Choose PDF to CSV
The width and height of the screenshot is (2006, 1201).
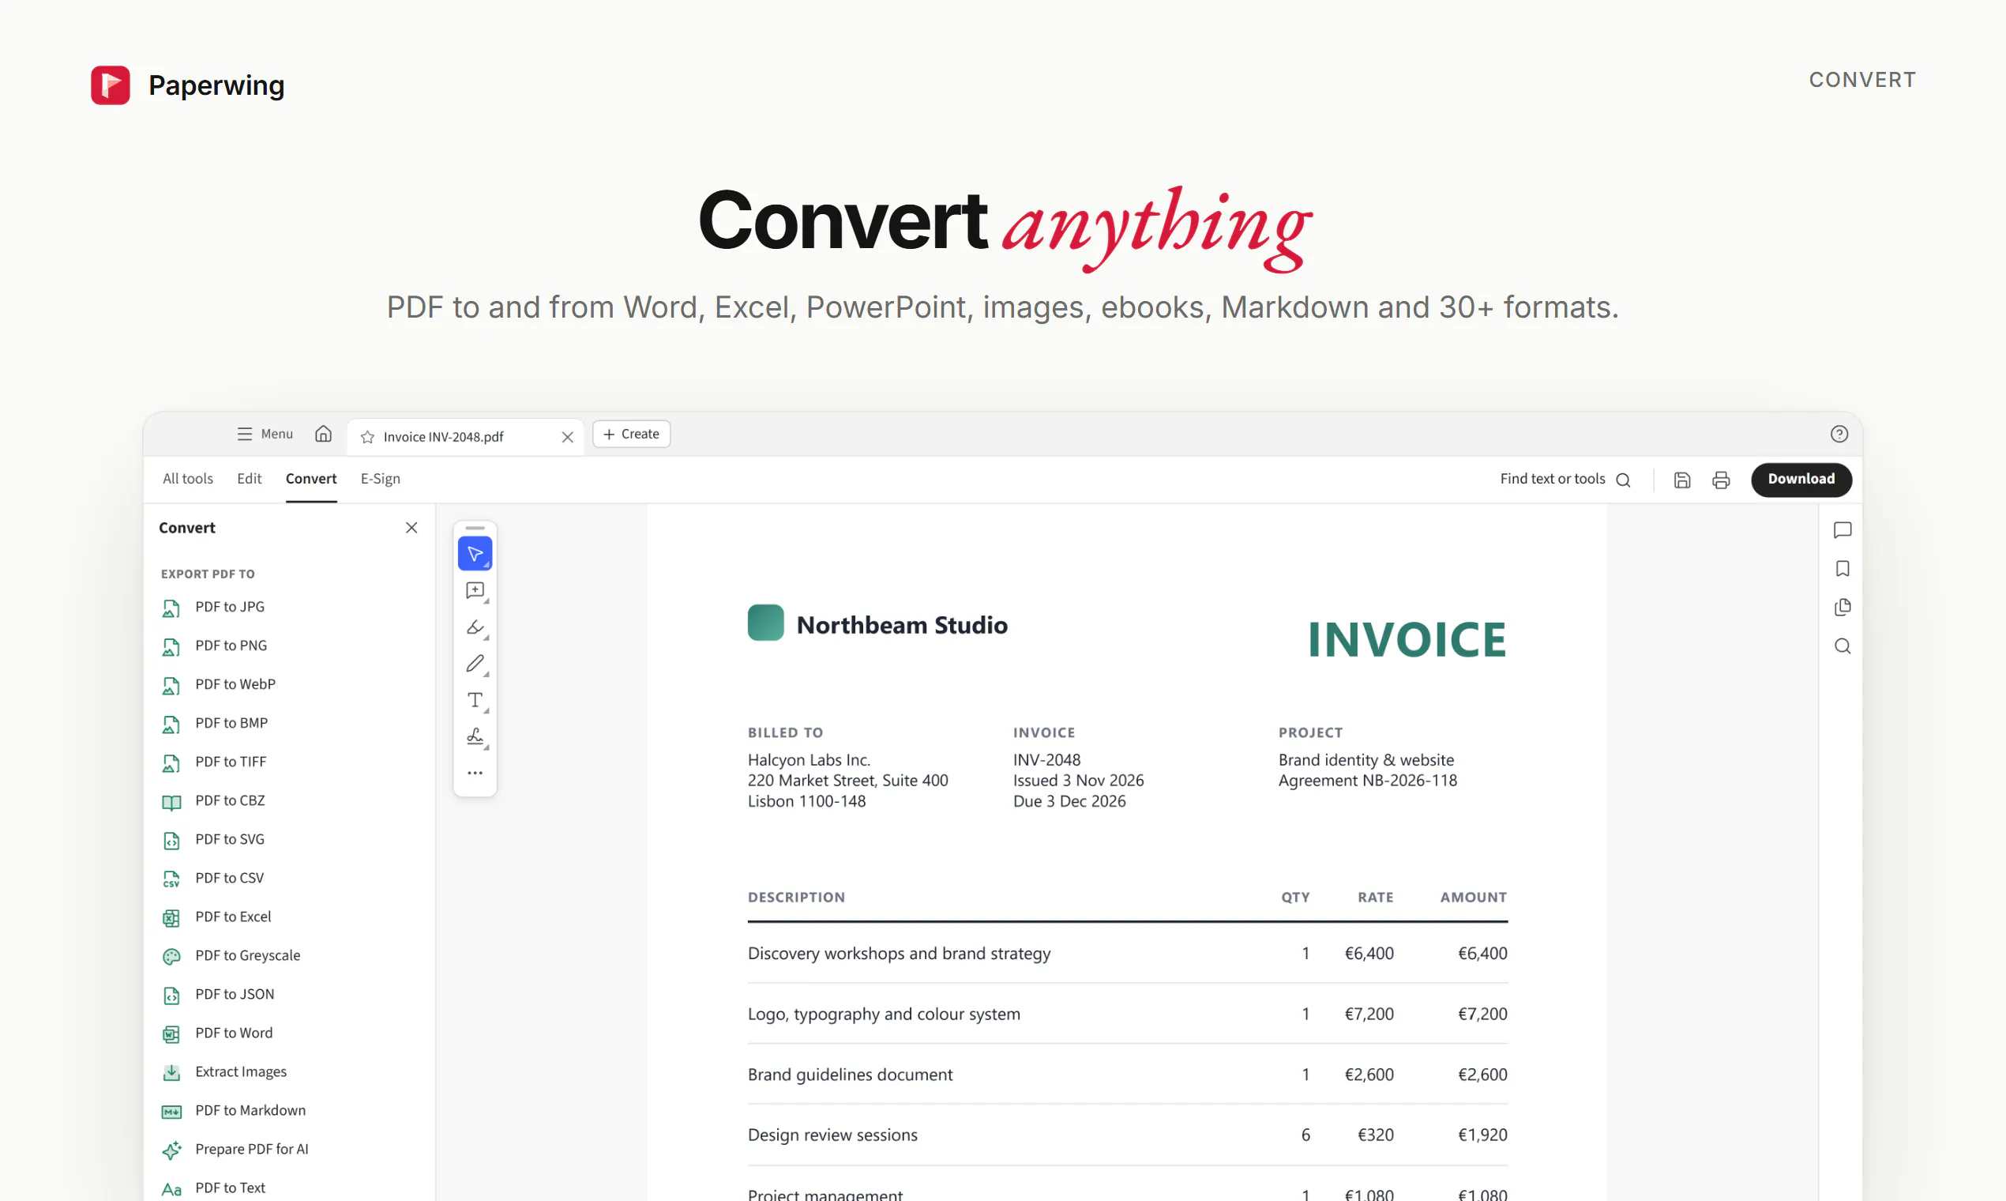(288, 878)
